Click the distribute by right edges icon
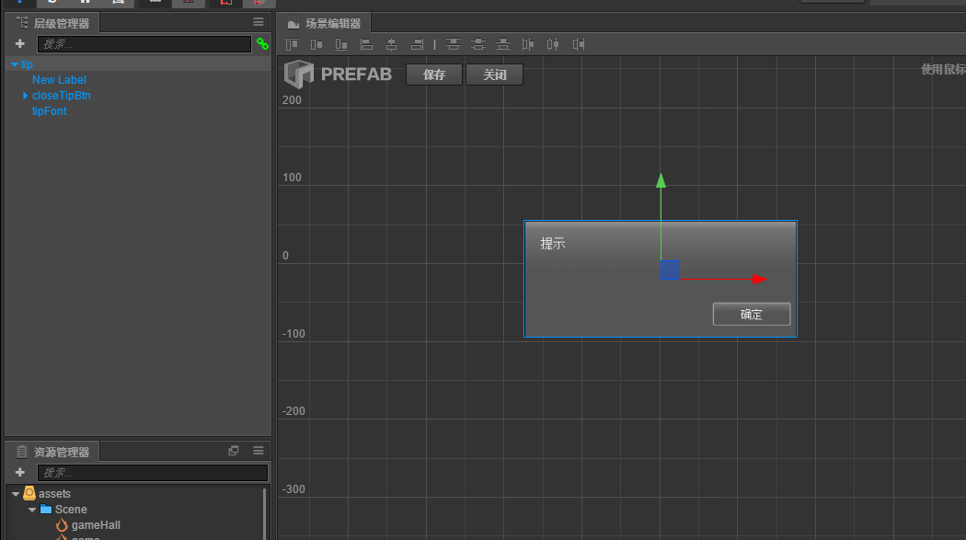 (579, 44)
